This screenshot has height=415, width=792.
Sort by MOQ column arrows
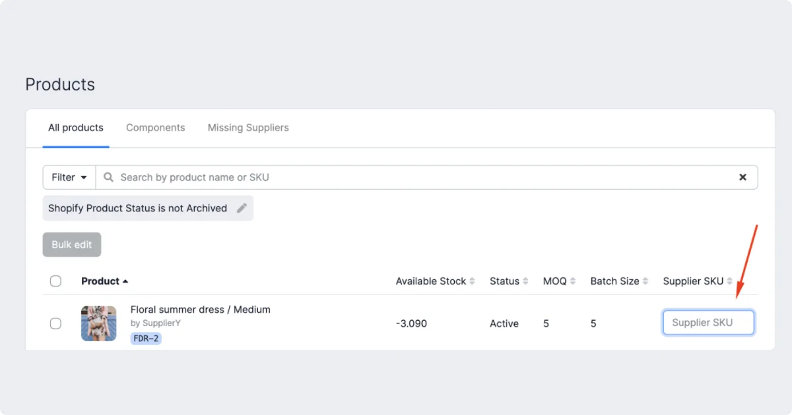[573, 281]
